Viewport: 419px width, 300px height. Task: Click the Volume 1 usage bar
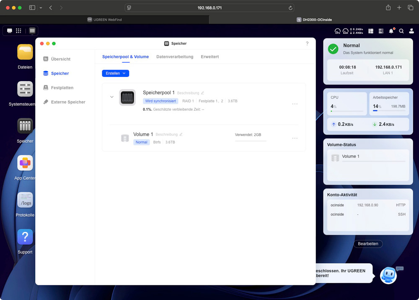click(x=251, y=141)
